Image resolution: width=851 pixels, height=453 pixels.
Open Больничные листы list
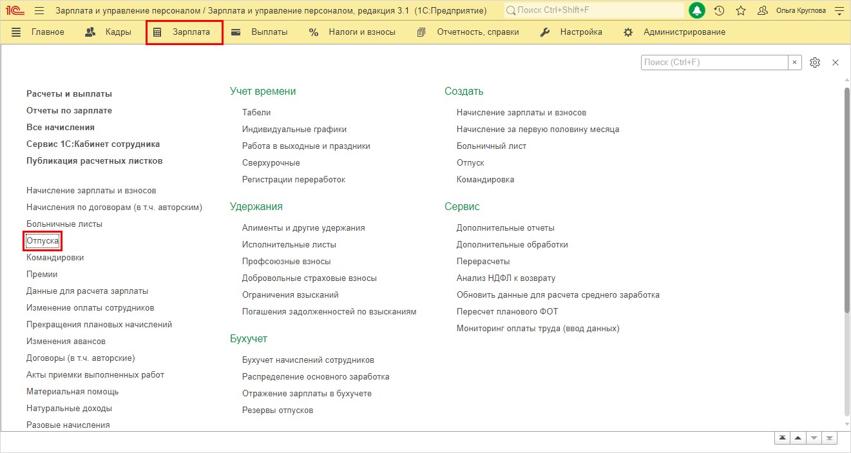64,224
